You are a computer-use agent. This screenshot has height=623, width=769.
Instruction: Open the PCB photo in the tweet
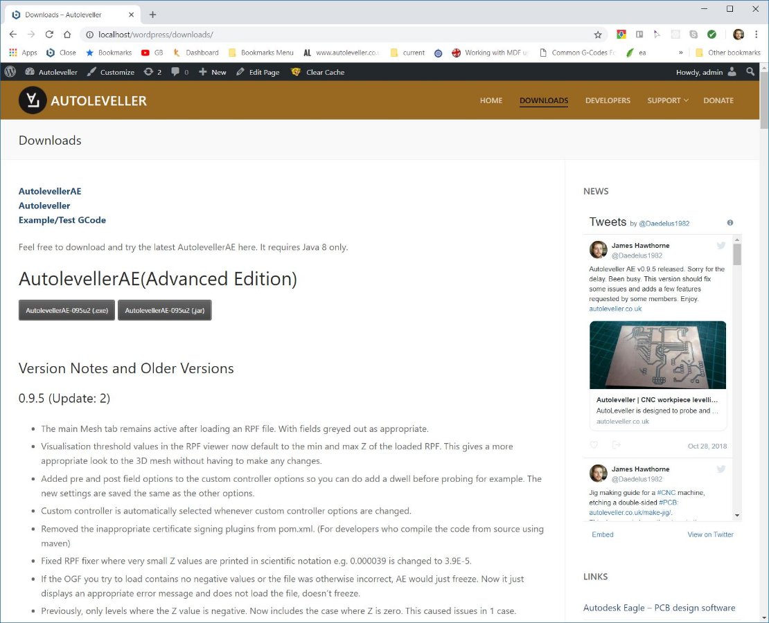tap(657, 354)
